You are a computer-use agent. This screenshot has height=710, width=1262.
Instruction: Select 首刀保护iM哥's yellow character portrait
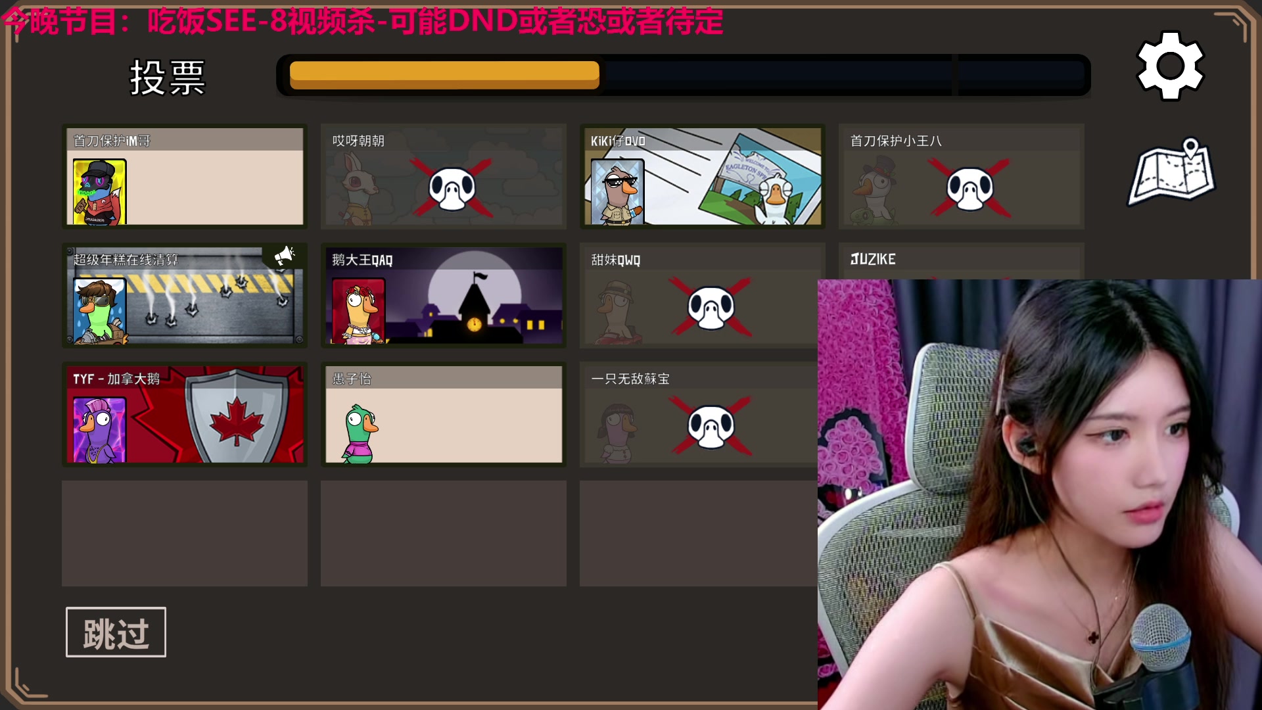point(99,191)
